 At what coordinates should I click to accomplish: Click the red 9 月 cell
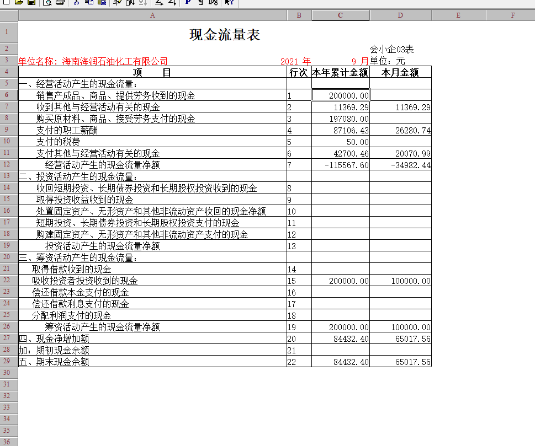pos(360,61)
